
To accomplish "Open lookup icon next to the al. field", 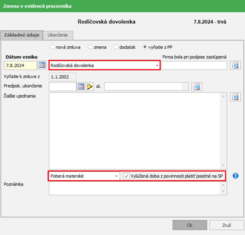I will click(196, 87).
